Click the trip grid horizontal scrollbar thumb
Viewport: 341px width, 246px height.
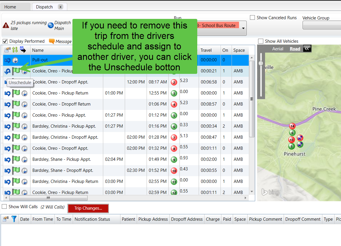(x=48, y=198)
